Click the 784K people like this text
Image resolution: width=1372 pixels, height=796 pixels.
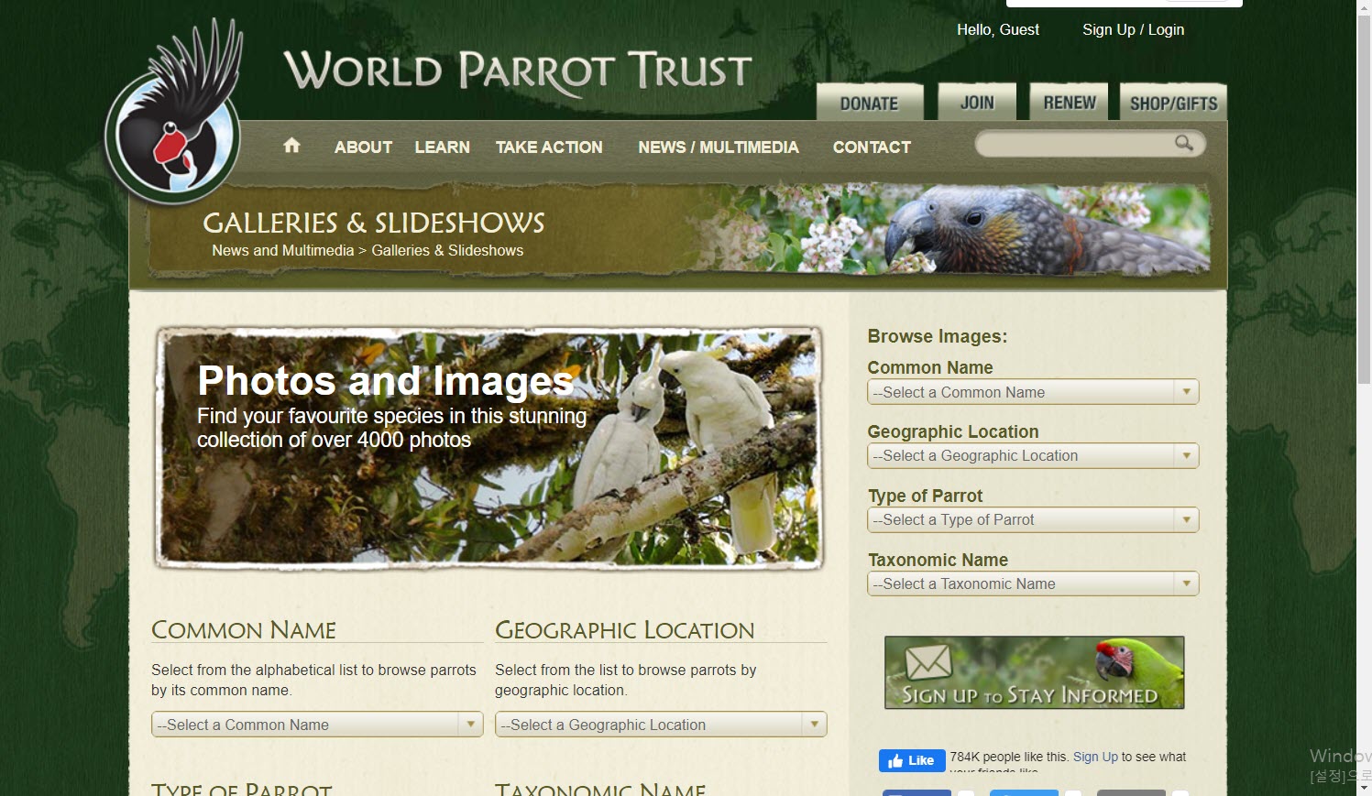[x=1008, y=757]
